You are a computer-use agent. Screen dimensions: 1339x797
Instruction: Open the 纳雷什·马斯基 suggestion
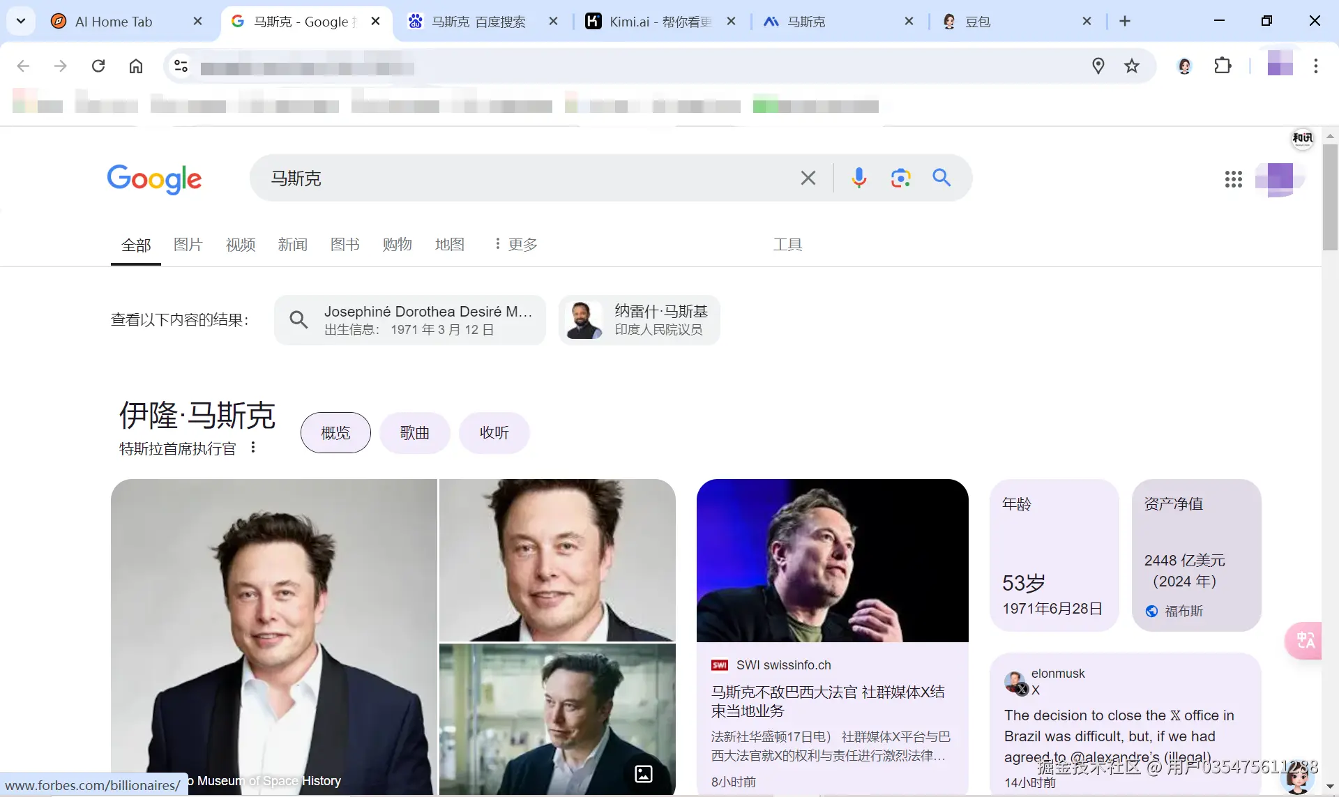coord(639,320)
